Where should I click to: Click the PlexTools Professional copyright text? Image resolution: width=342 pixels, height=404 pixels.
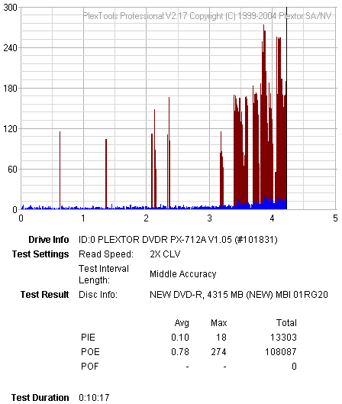click(x=207, y=16)
